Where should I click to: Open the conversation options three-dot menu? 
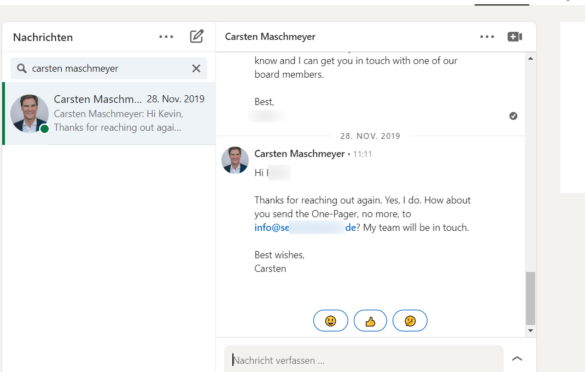[x=487, y=36]
